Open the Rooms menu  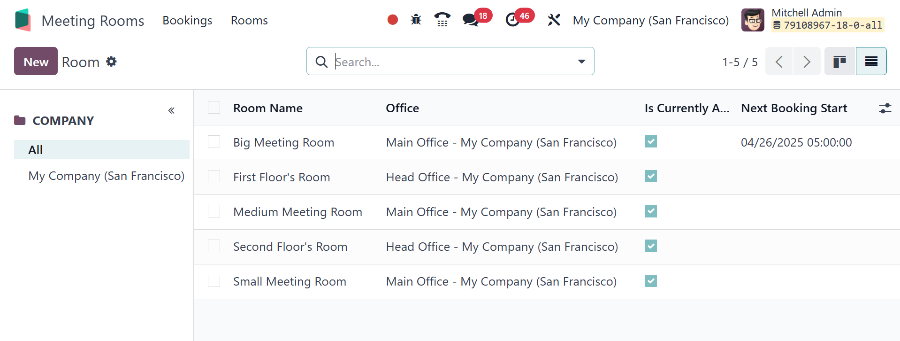pos(249,21)
